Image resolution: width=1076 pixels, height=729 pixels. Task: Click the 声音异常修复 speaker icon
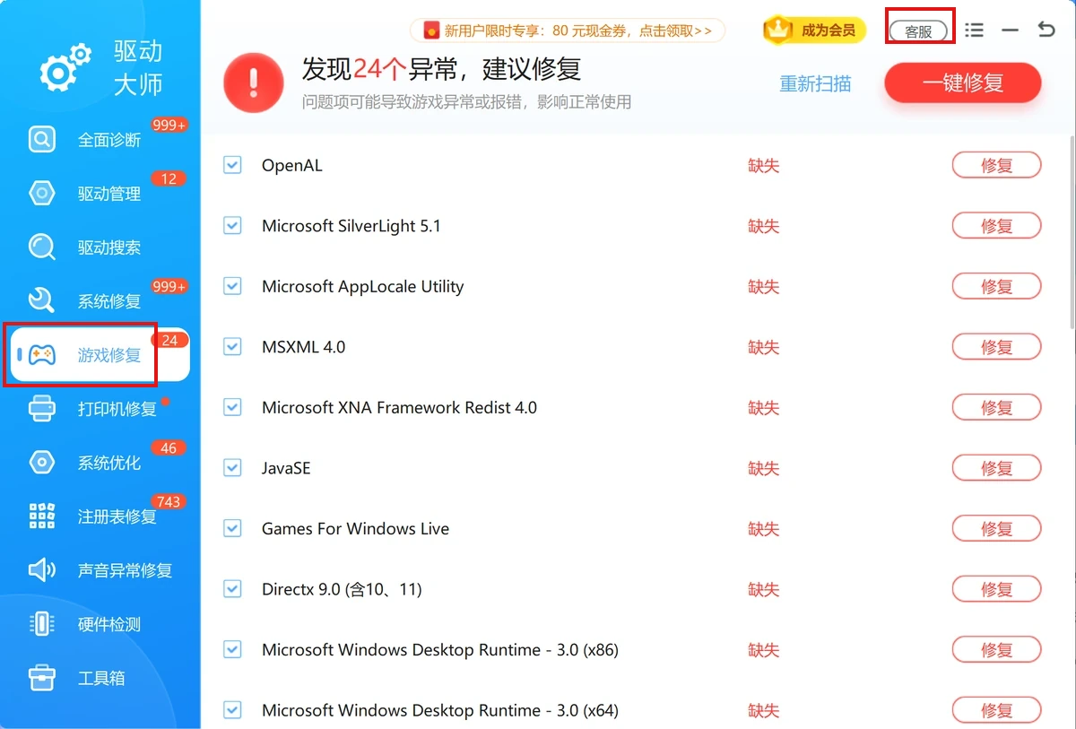point(42,570)
